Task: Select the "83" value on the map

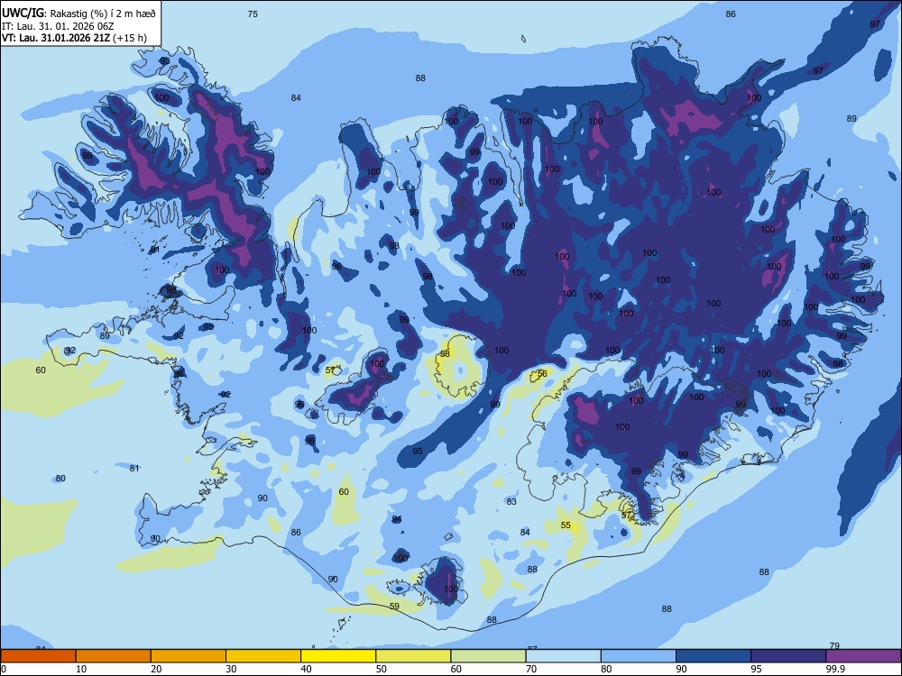Action: (x=511, y=502)
